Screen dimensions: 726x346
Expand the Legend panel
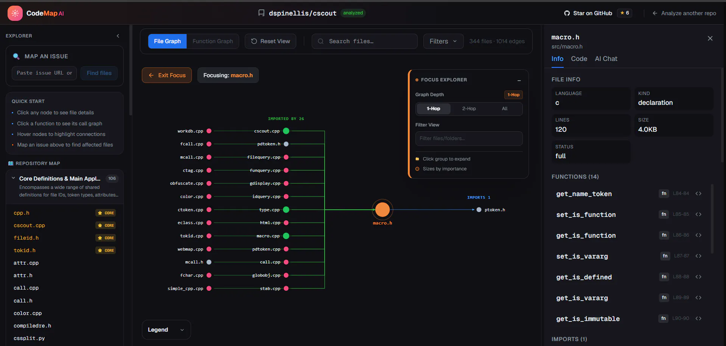(166, 330)
